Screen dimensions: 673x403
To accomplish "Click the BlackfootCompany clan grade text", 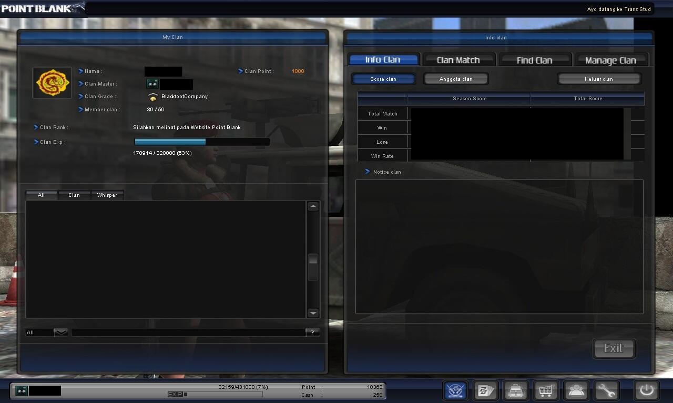I will coord(185,97).
